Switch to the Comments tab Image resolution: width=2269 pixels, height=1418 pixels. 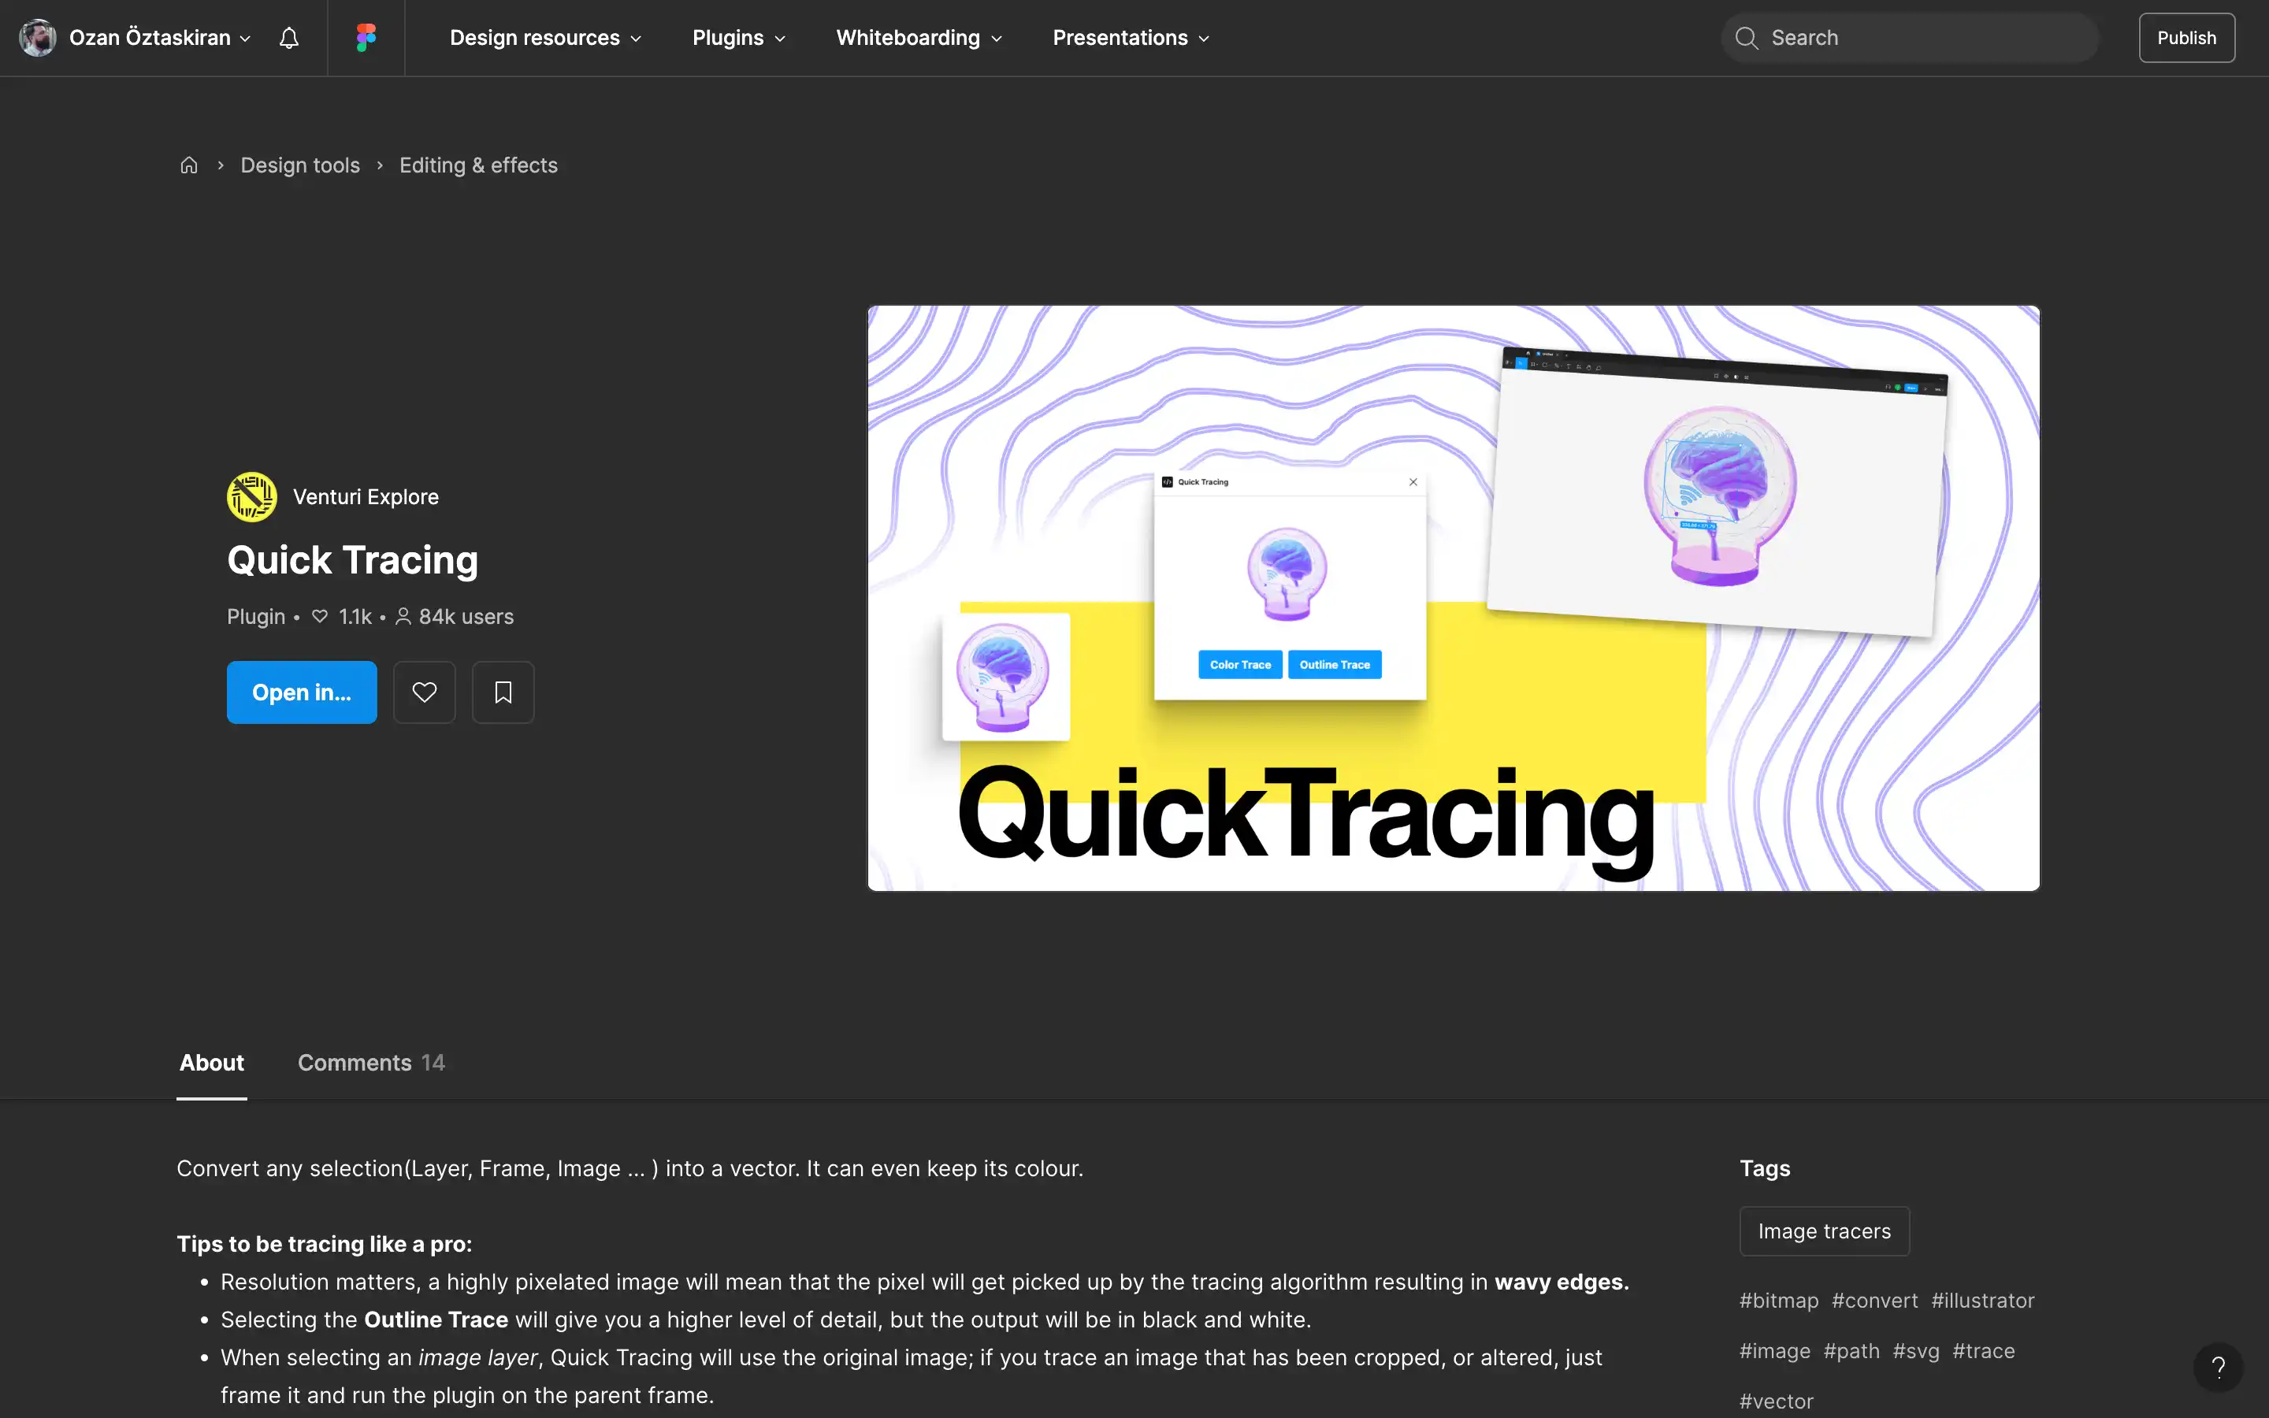tap(371, 1063)
